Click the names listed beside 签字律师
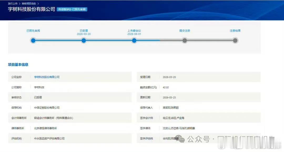This screenshot has width=284, height=152. coord(179,128)
